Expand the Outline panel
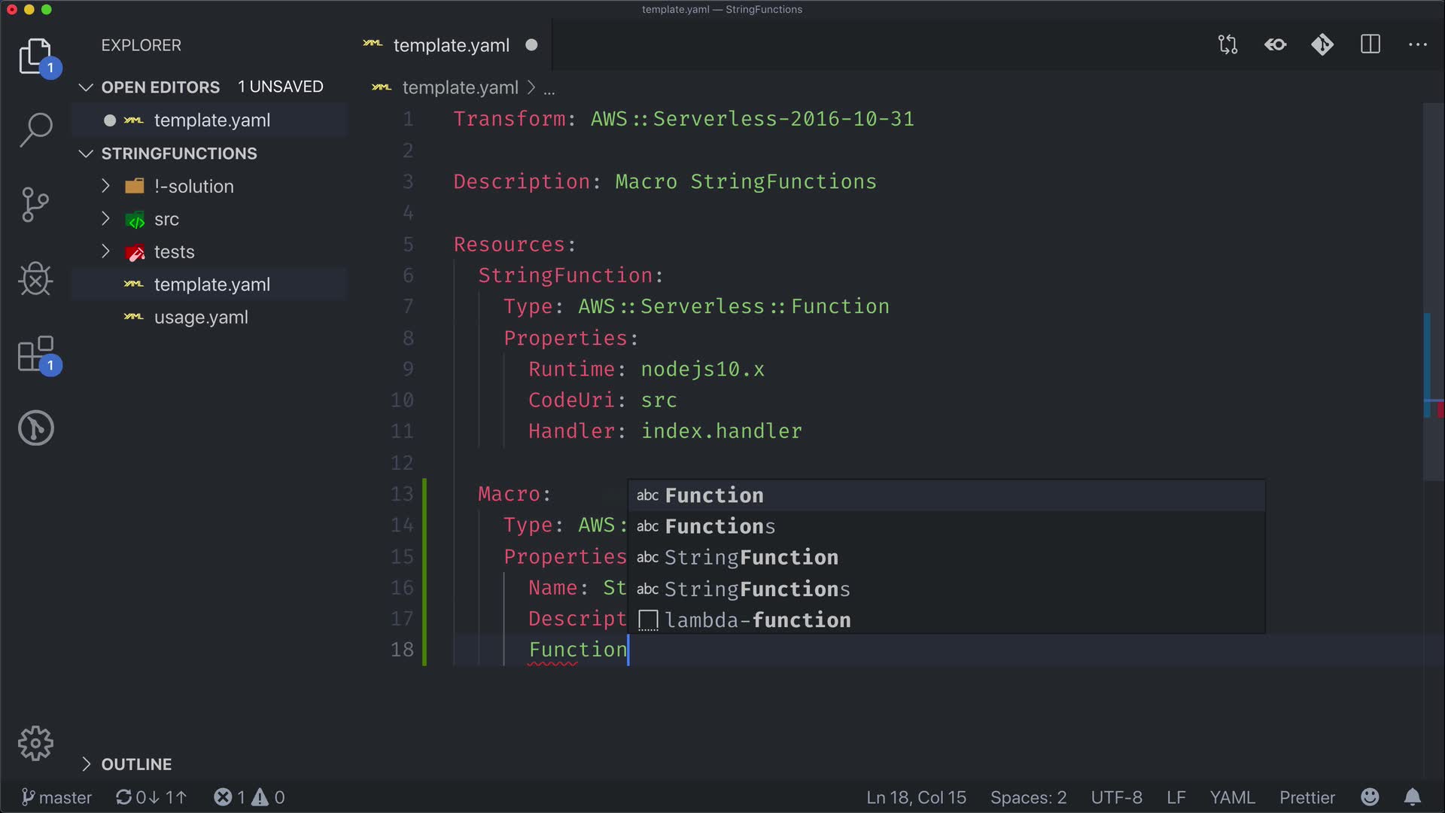 tap(136, 764)
